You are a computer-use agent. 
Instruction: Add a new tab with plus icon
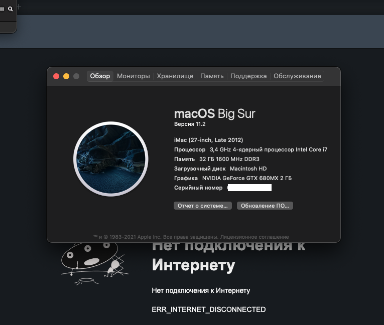(19, 7)
